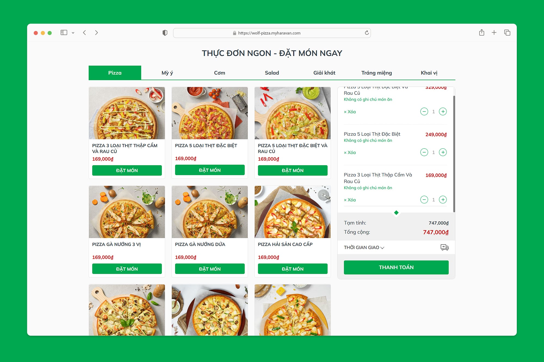Screen dimensions: 544x362
Task: Open new tab with plus icon
Action: point(494,33)
